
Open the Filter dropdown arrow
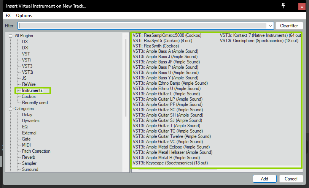click(x=270, y=26)
